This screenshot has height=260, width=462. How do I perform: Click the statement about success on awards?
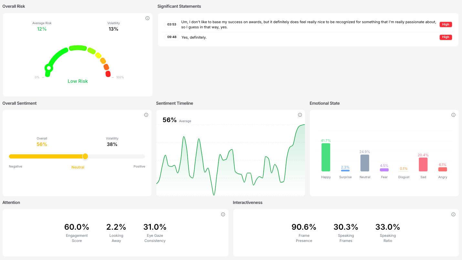click(309, 24)
